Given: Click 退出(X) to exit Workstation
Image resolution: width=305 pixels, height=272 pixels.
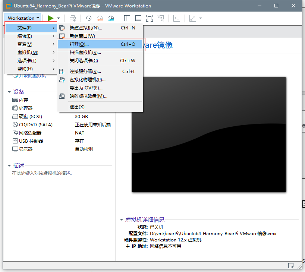Looking at the screenshot, I should (x=100, y=107).
